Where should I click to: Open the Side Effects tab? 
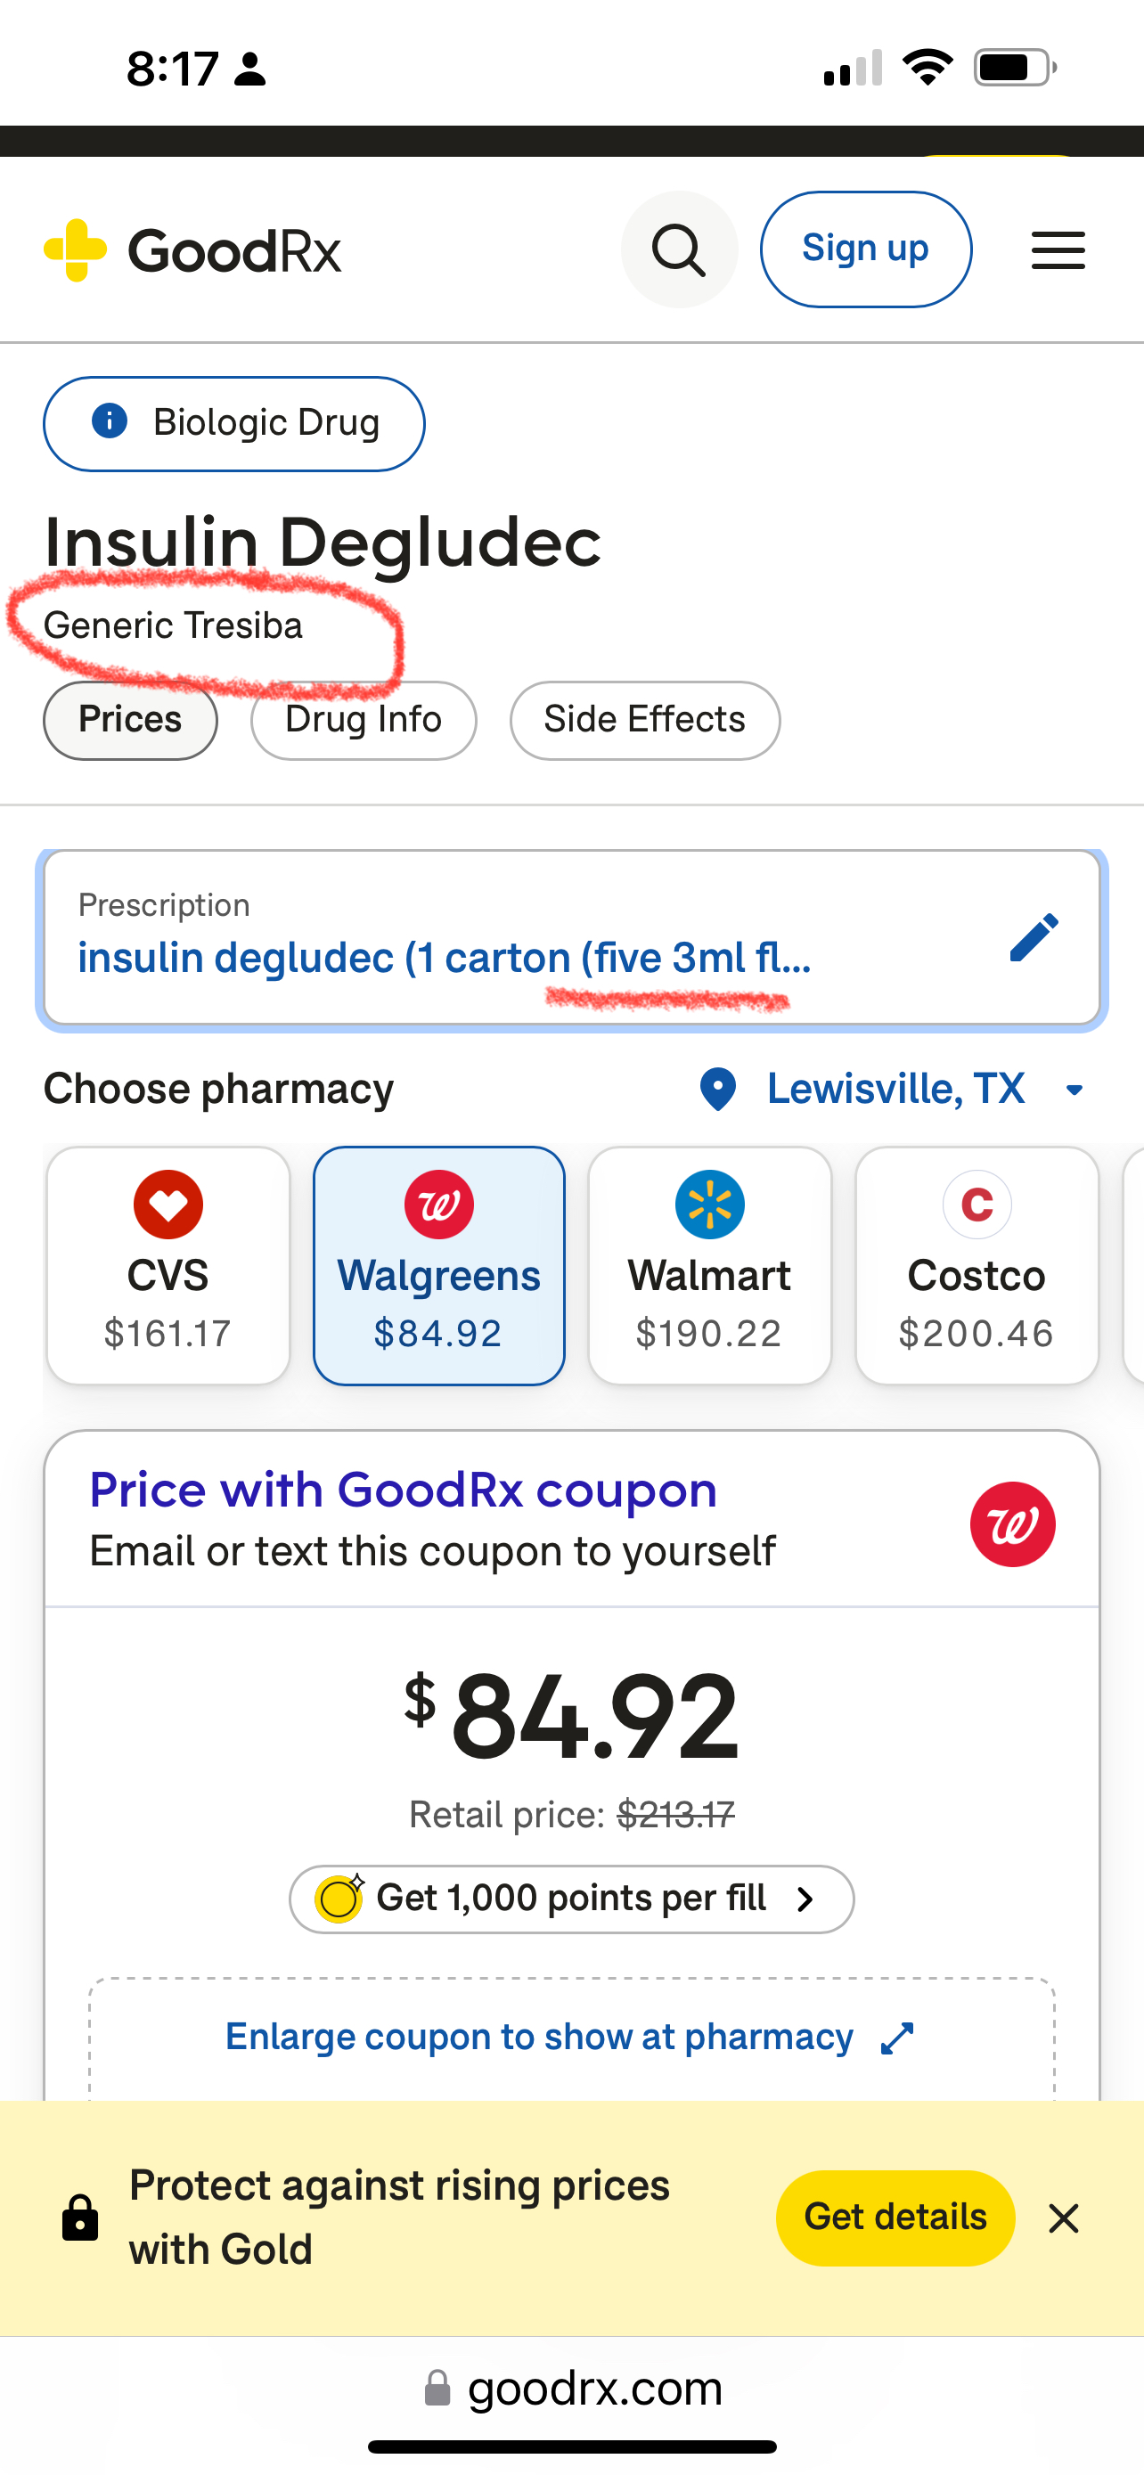point(644,720)
